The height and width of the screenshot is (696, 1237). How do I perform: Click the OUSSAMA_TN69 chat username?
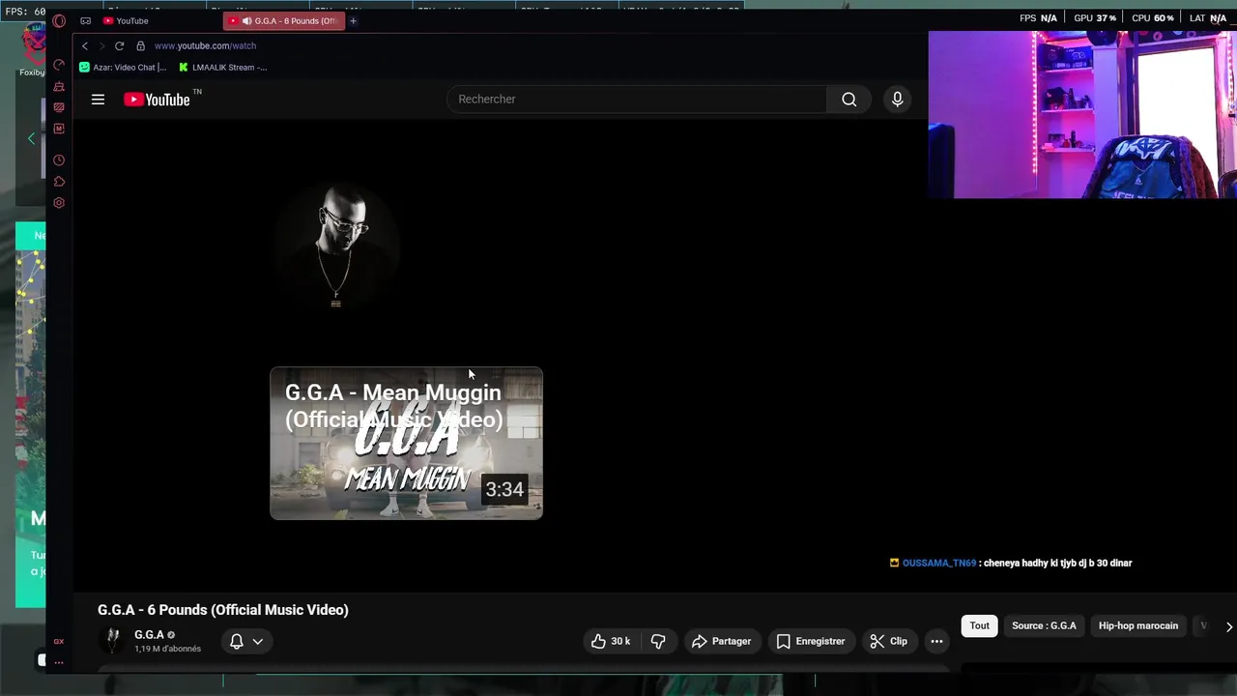pyautogui.click(x=938, y=563)
